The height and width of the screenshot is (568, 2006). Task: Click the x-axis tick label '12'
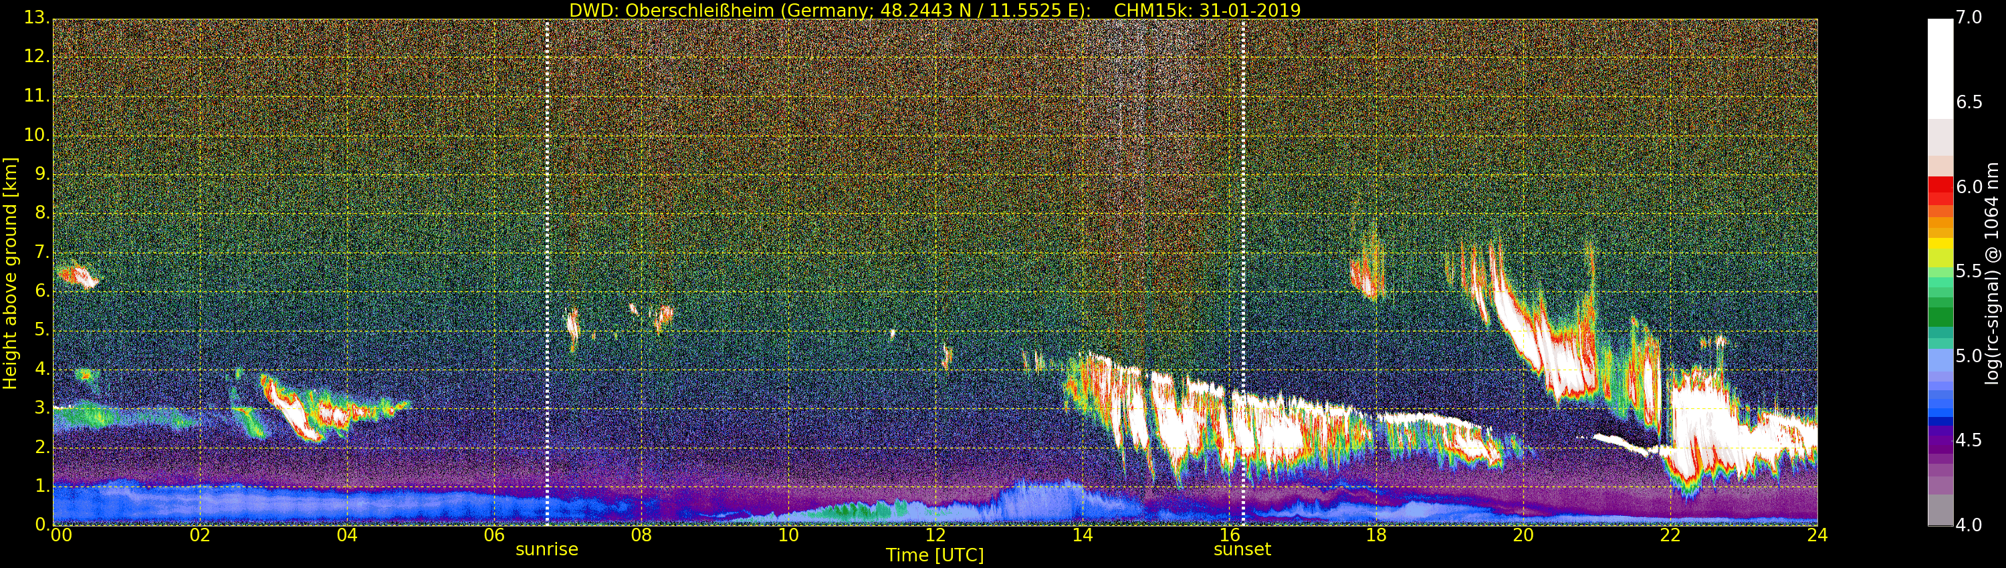click(x=935, y=535)
